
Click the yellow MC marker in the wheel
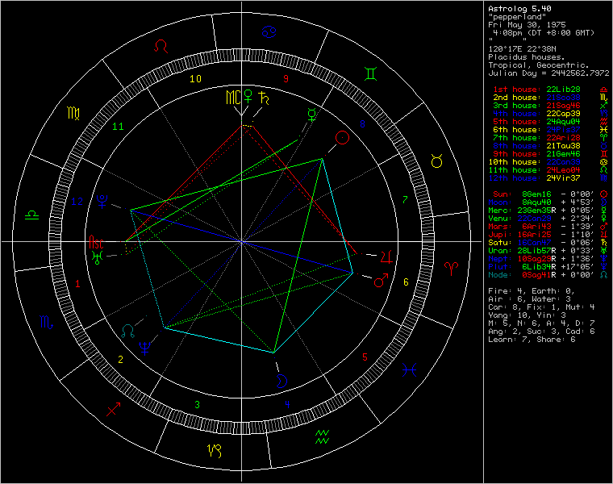(x=233, y=97)
